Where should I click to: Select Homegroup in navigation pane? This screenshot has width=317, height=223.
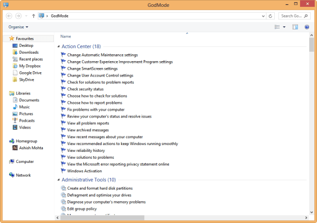pos(26,141)
